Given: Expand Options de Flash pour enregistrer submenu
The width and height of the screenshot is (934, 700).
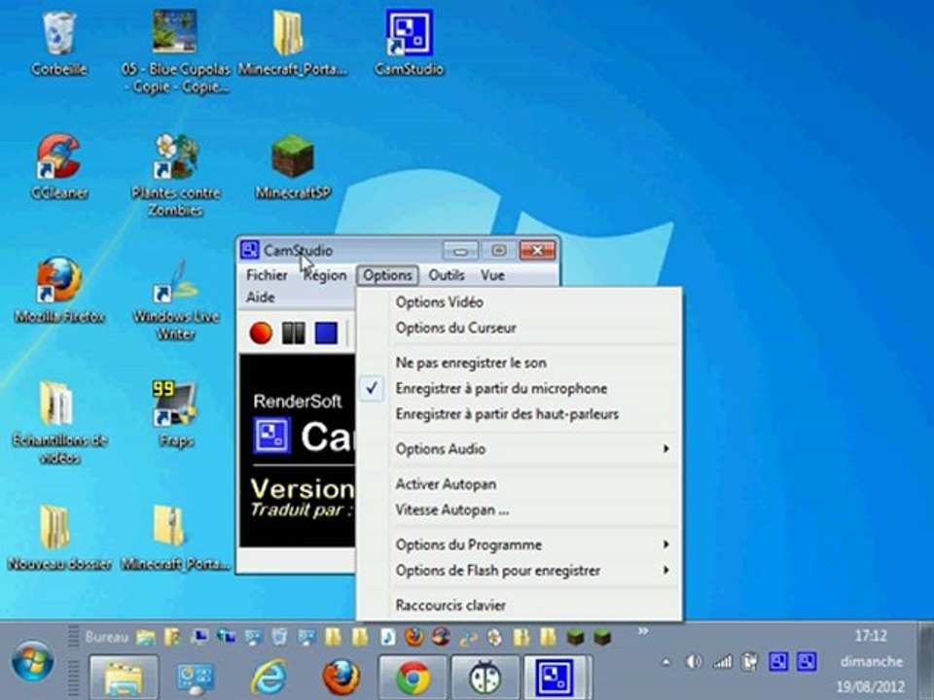Looking at the screenshot, I should point(519,571).
